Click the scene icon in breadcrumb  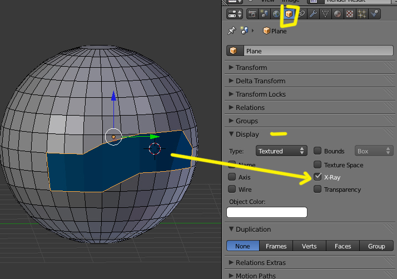pyautogui.click(x=244, y=31)
